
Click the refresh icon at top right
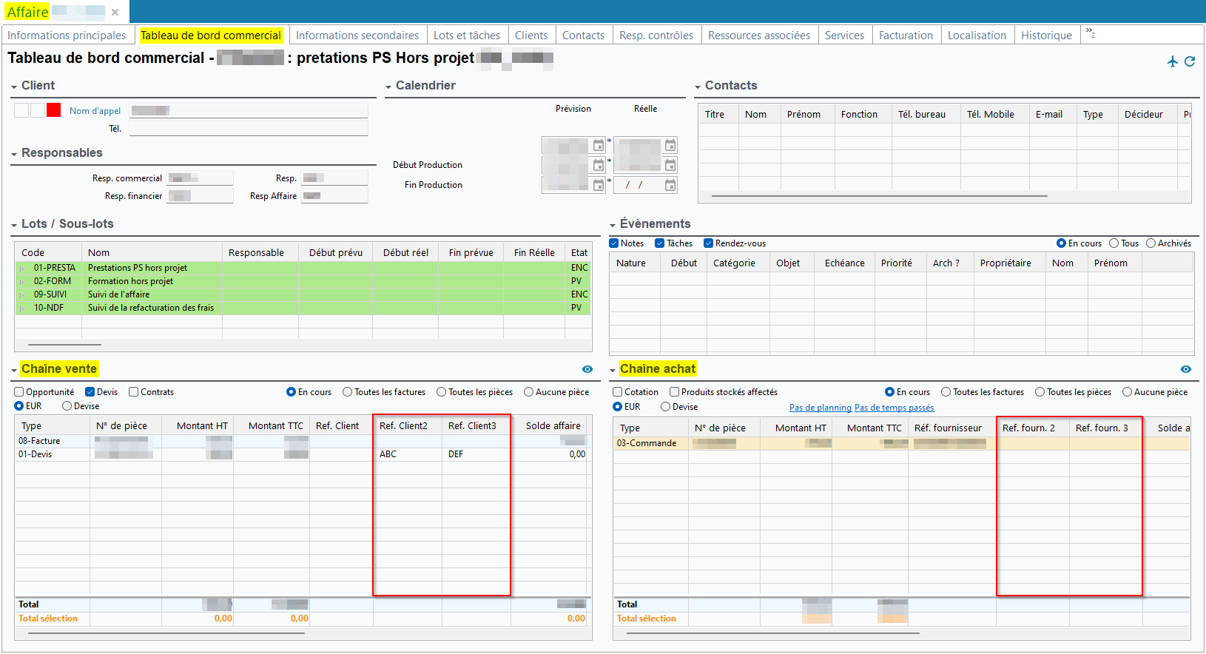point(1190,61)
